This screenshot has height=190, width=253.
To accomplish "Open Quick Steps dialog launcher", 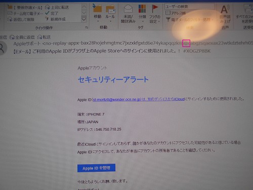I will coord(87,27).
